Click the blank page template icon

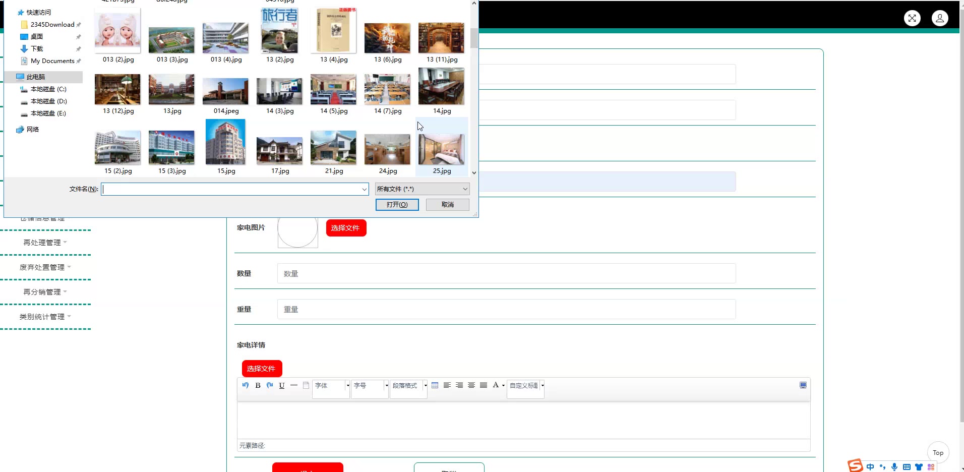point(306,385)
